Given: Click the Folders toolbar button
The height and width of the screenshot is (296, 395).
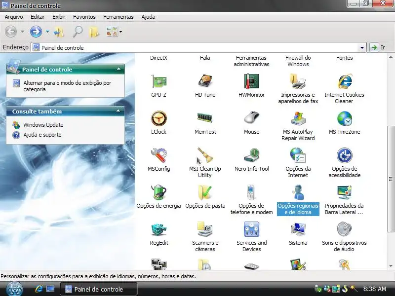Looking at the screenshot, I should 94,32.
